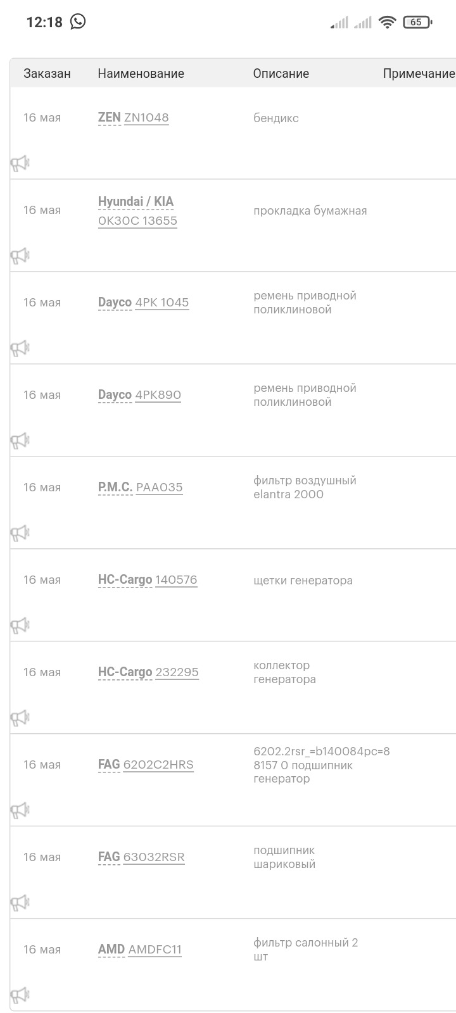Click megaphone icon in ZEN ZN1048 row
The image size is (456, 1013).
20,164
